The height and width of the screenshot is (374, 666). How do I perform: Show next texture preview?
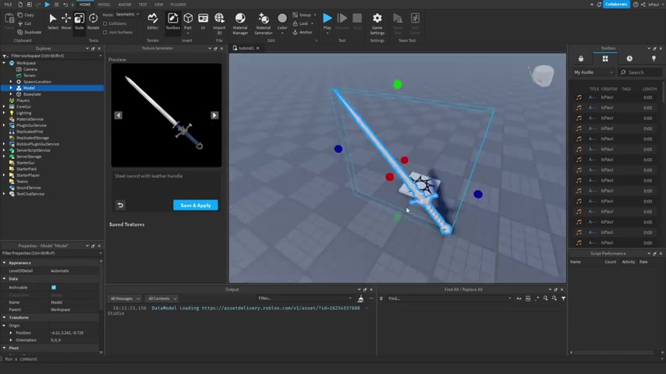[x=214, y=115]
